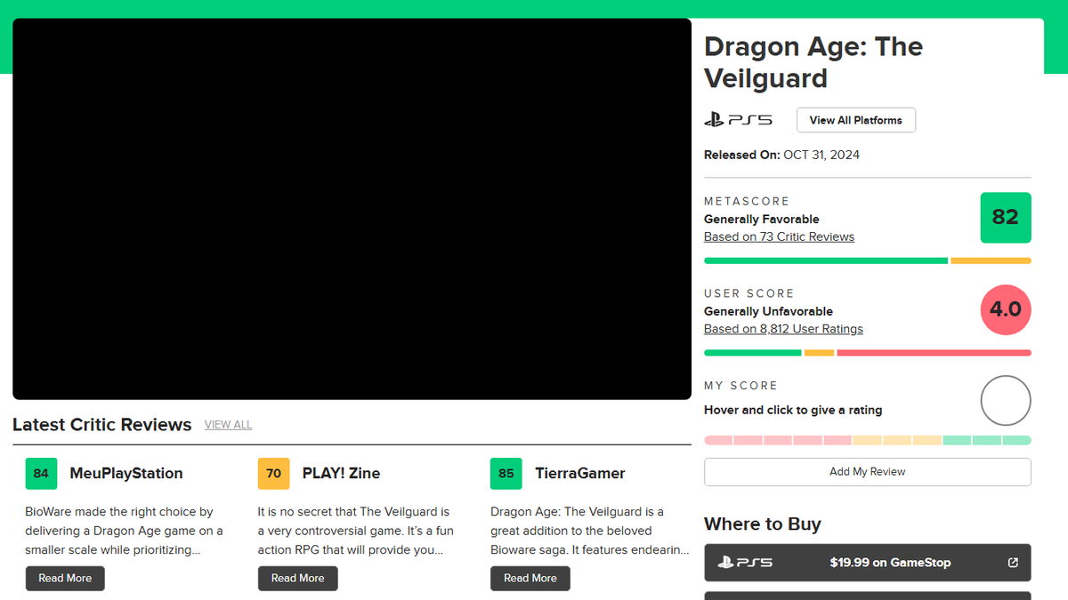Click the Hover and click to give a rating text
Image resolution: width=1068 pixels, height=600 pixels.
[x=793, y=411]
